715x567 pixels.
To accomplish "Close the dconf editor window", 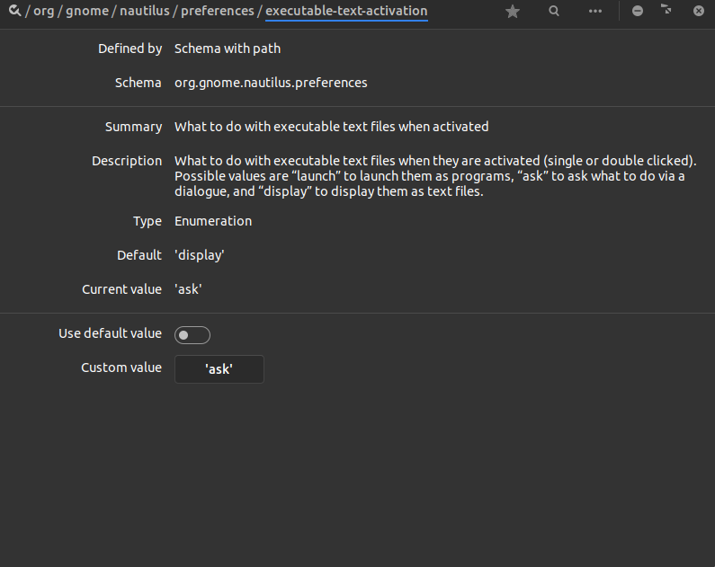I will coord(699,11).
